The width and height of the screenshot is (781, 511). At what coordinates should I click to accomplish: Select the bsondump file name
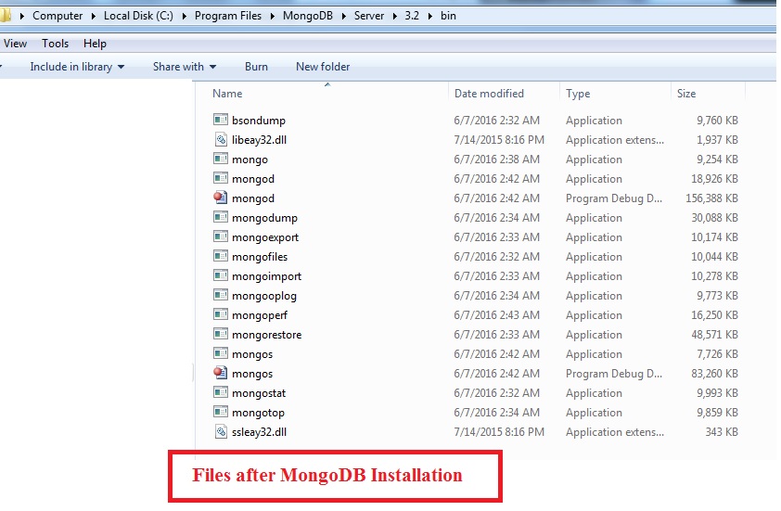click(259, 120)
